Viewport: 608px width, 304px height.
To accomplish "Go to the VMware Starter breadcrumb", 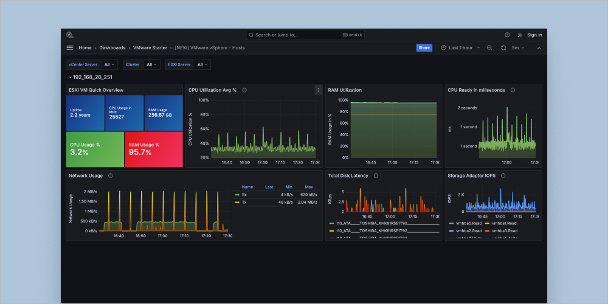I will [x=150, y=47].
